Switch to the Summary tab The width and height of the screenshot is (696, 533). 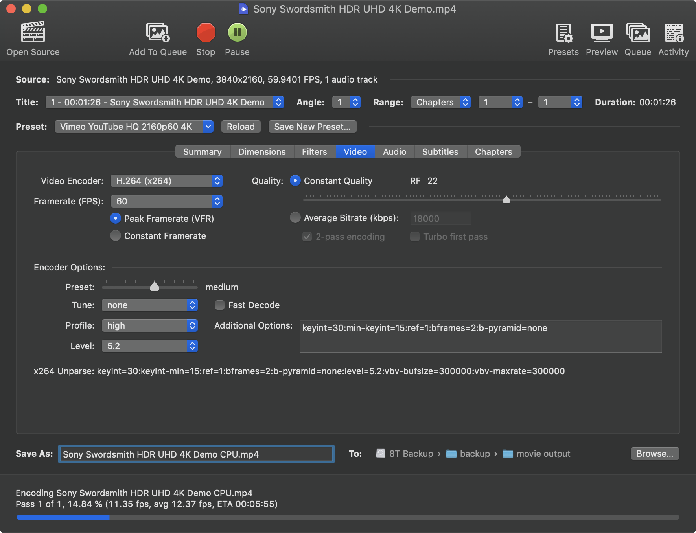tap(203, 152)
